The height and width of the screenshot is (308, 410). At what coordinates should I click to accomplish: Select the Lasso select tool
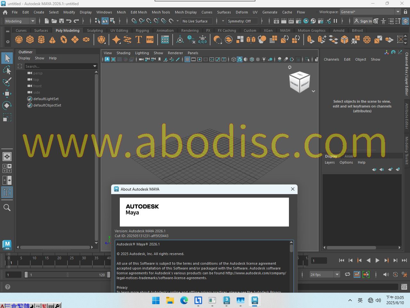point(7,70)
